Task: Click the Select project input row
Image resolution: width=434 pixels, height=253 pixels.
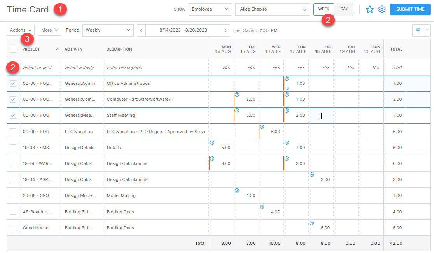Action: [39, 67]
